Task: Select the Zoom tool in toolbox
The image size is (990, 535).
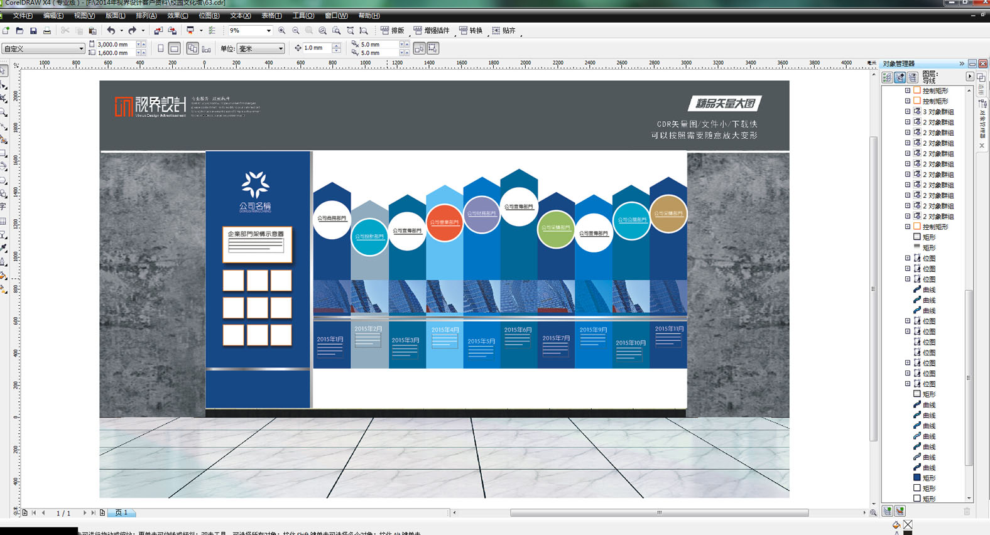Action: click(4, 112)
